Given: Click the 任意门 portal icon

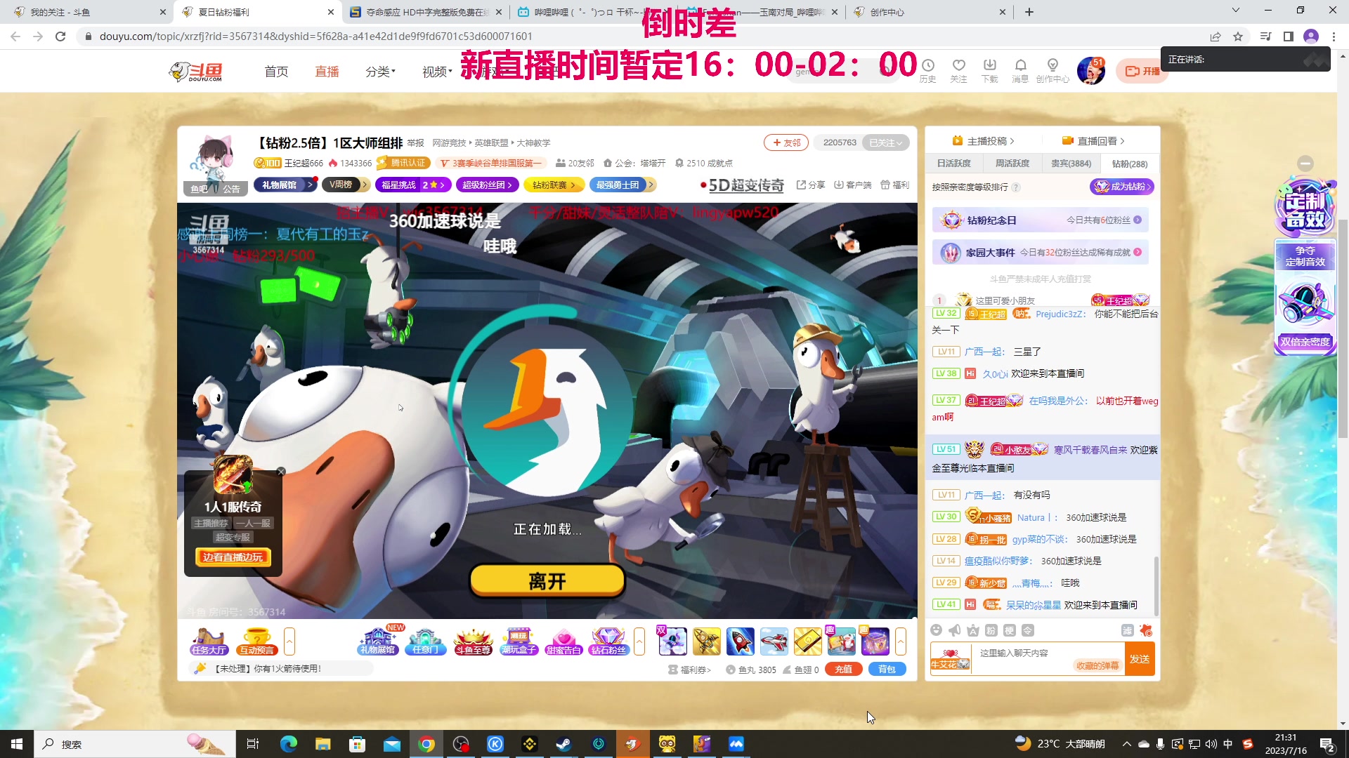Looking at the screenshot, I should pyautogui.click(x=425, y=641).
